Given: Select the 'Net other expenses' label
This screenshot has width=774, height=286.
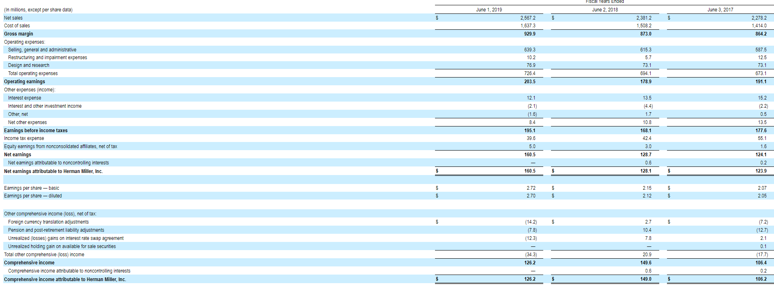Looking at the screenshot, I should tap(27, 122).
